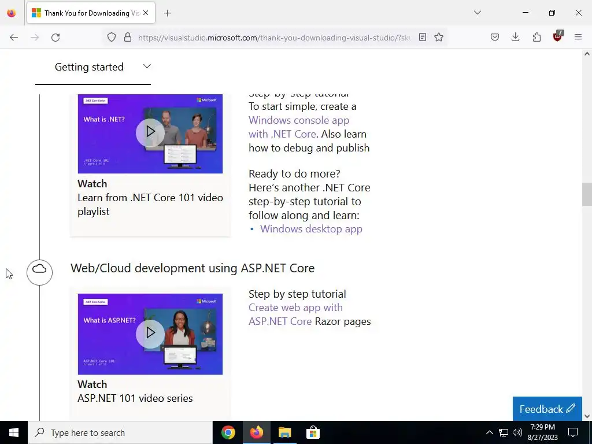Image resolution: width=592 pixels, height=444 pixels.
Task: Click the cloud icon beside Web/Cloud development
Action: pos(39,272)
